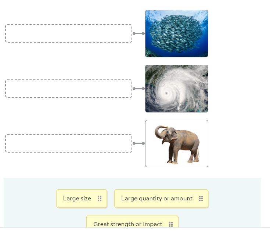This screenshot has width=270, height=232.
Task: Click drag handle on Great strength or impact
Action: pyautogui.click(x=171, y=224)
